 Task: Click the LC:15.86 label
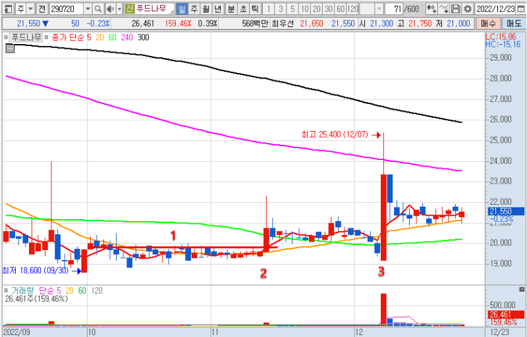point(501,37)
